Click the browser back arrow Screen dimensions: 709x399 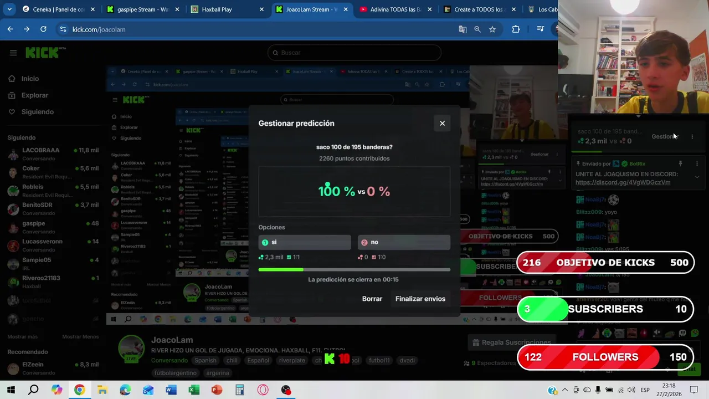[11, 29]
